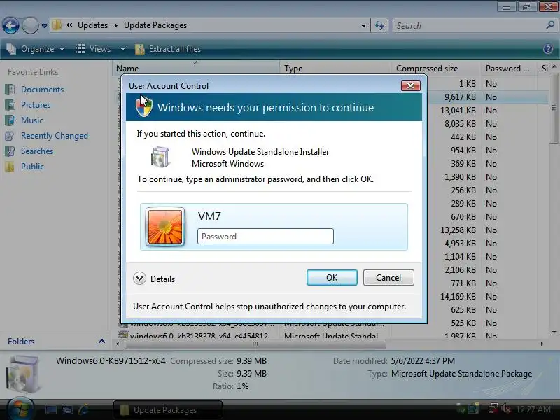This screenshot has width=560, height=420.
Task: Click OK in User Account Control
Action: coord(332,277)
